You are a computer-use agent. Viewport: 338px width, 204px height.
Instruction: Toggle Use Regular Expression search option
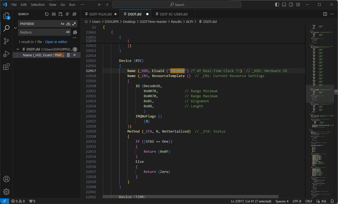(74, 24)
